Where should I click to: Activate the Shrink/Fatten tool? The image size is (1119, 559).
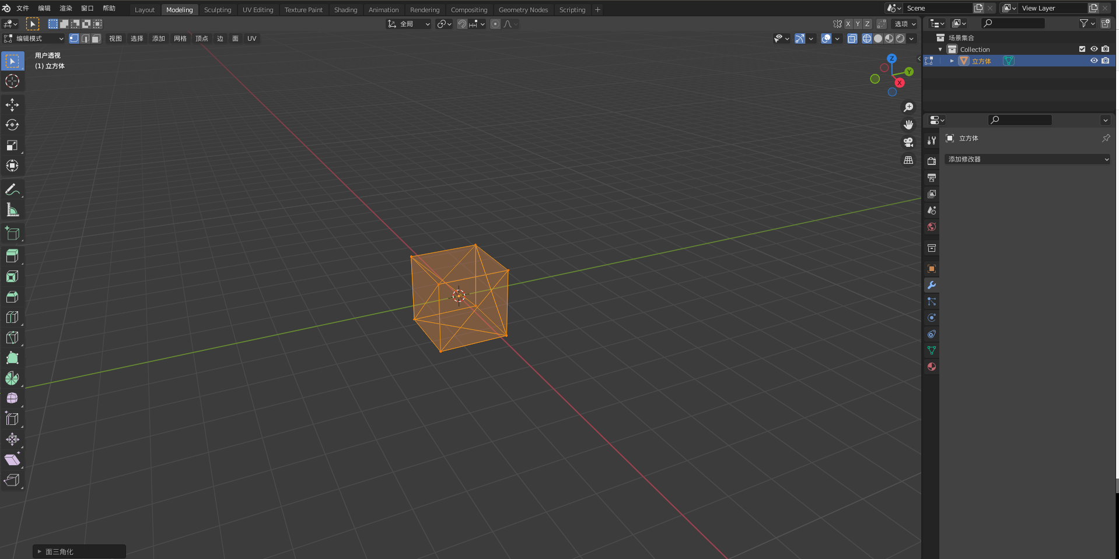(x=12, y=440)
